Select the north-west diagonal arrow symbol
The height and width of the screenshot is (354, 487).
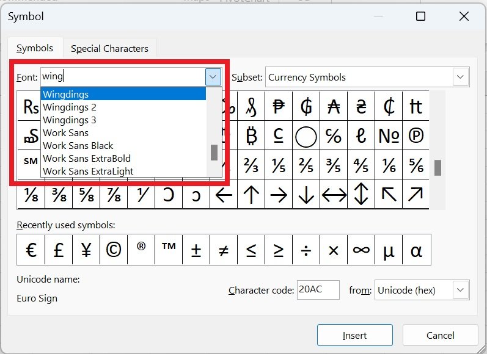click(x=389, y=195)
